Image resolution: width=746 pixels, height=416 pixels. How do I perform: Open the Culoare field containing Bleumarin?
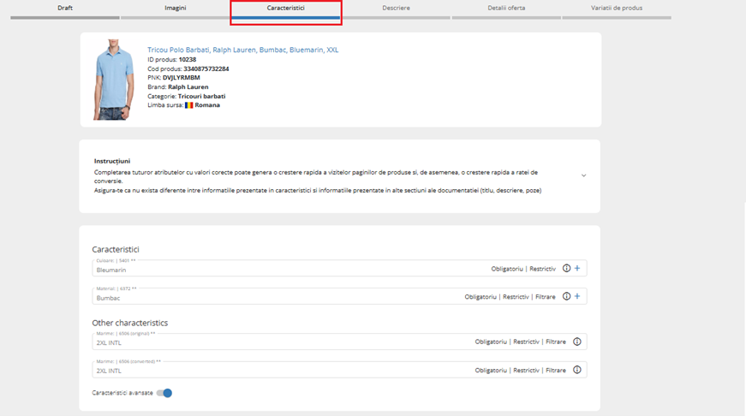283,270
